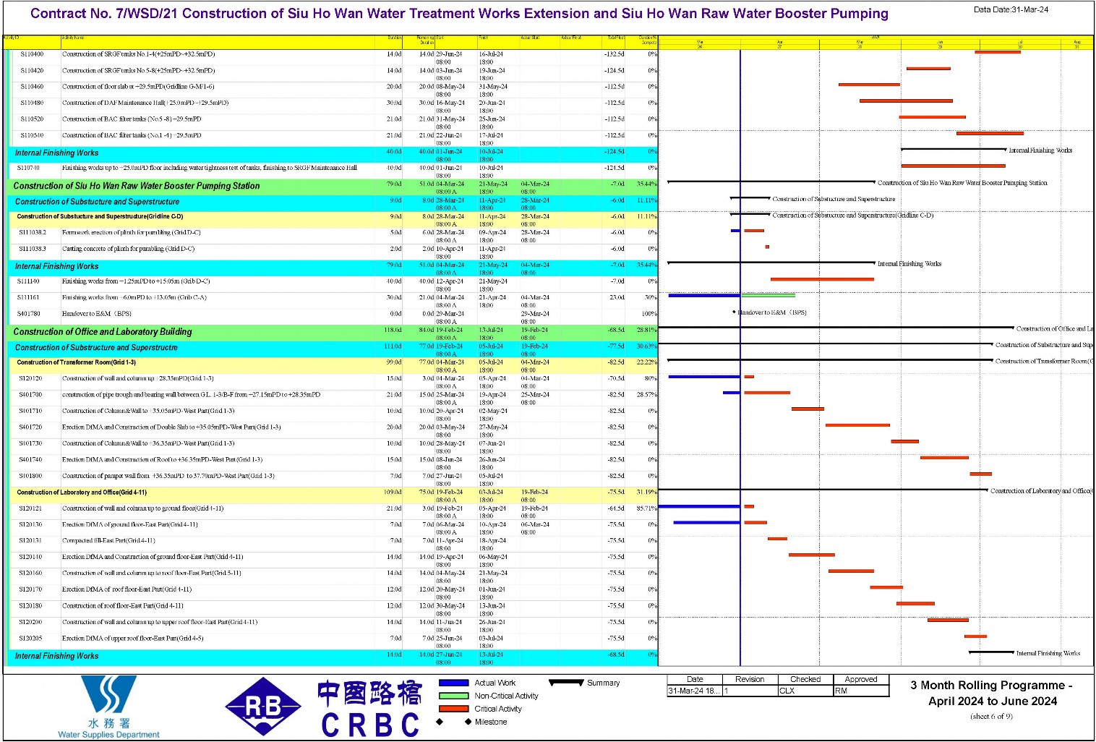Click the '(sheet 6 of 9)' page indicator

coord(991,717)
